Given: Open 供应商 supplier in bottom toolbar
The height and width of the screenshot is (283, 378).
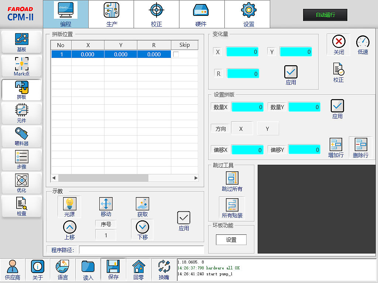Looking at the screenshot, I should coord(13,270).
